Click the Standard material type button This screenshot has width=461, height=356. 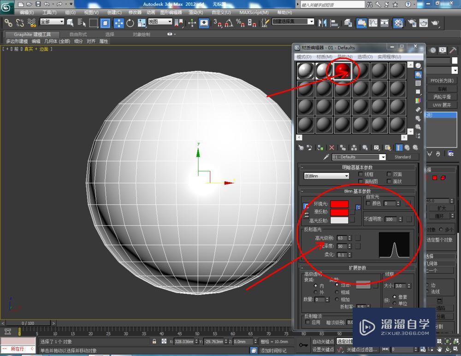click(403, 157)
